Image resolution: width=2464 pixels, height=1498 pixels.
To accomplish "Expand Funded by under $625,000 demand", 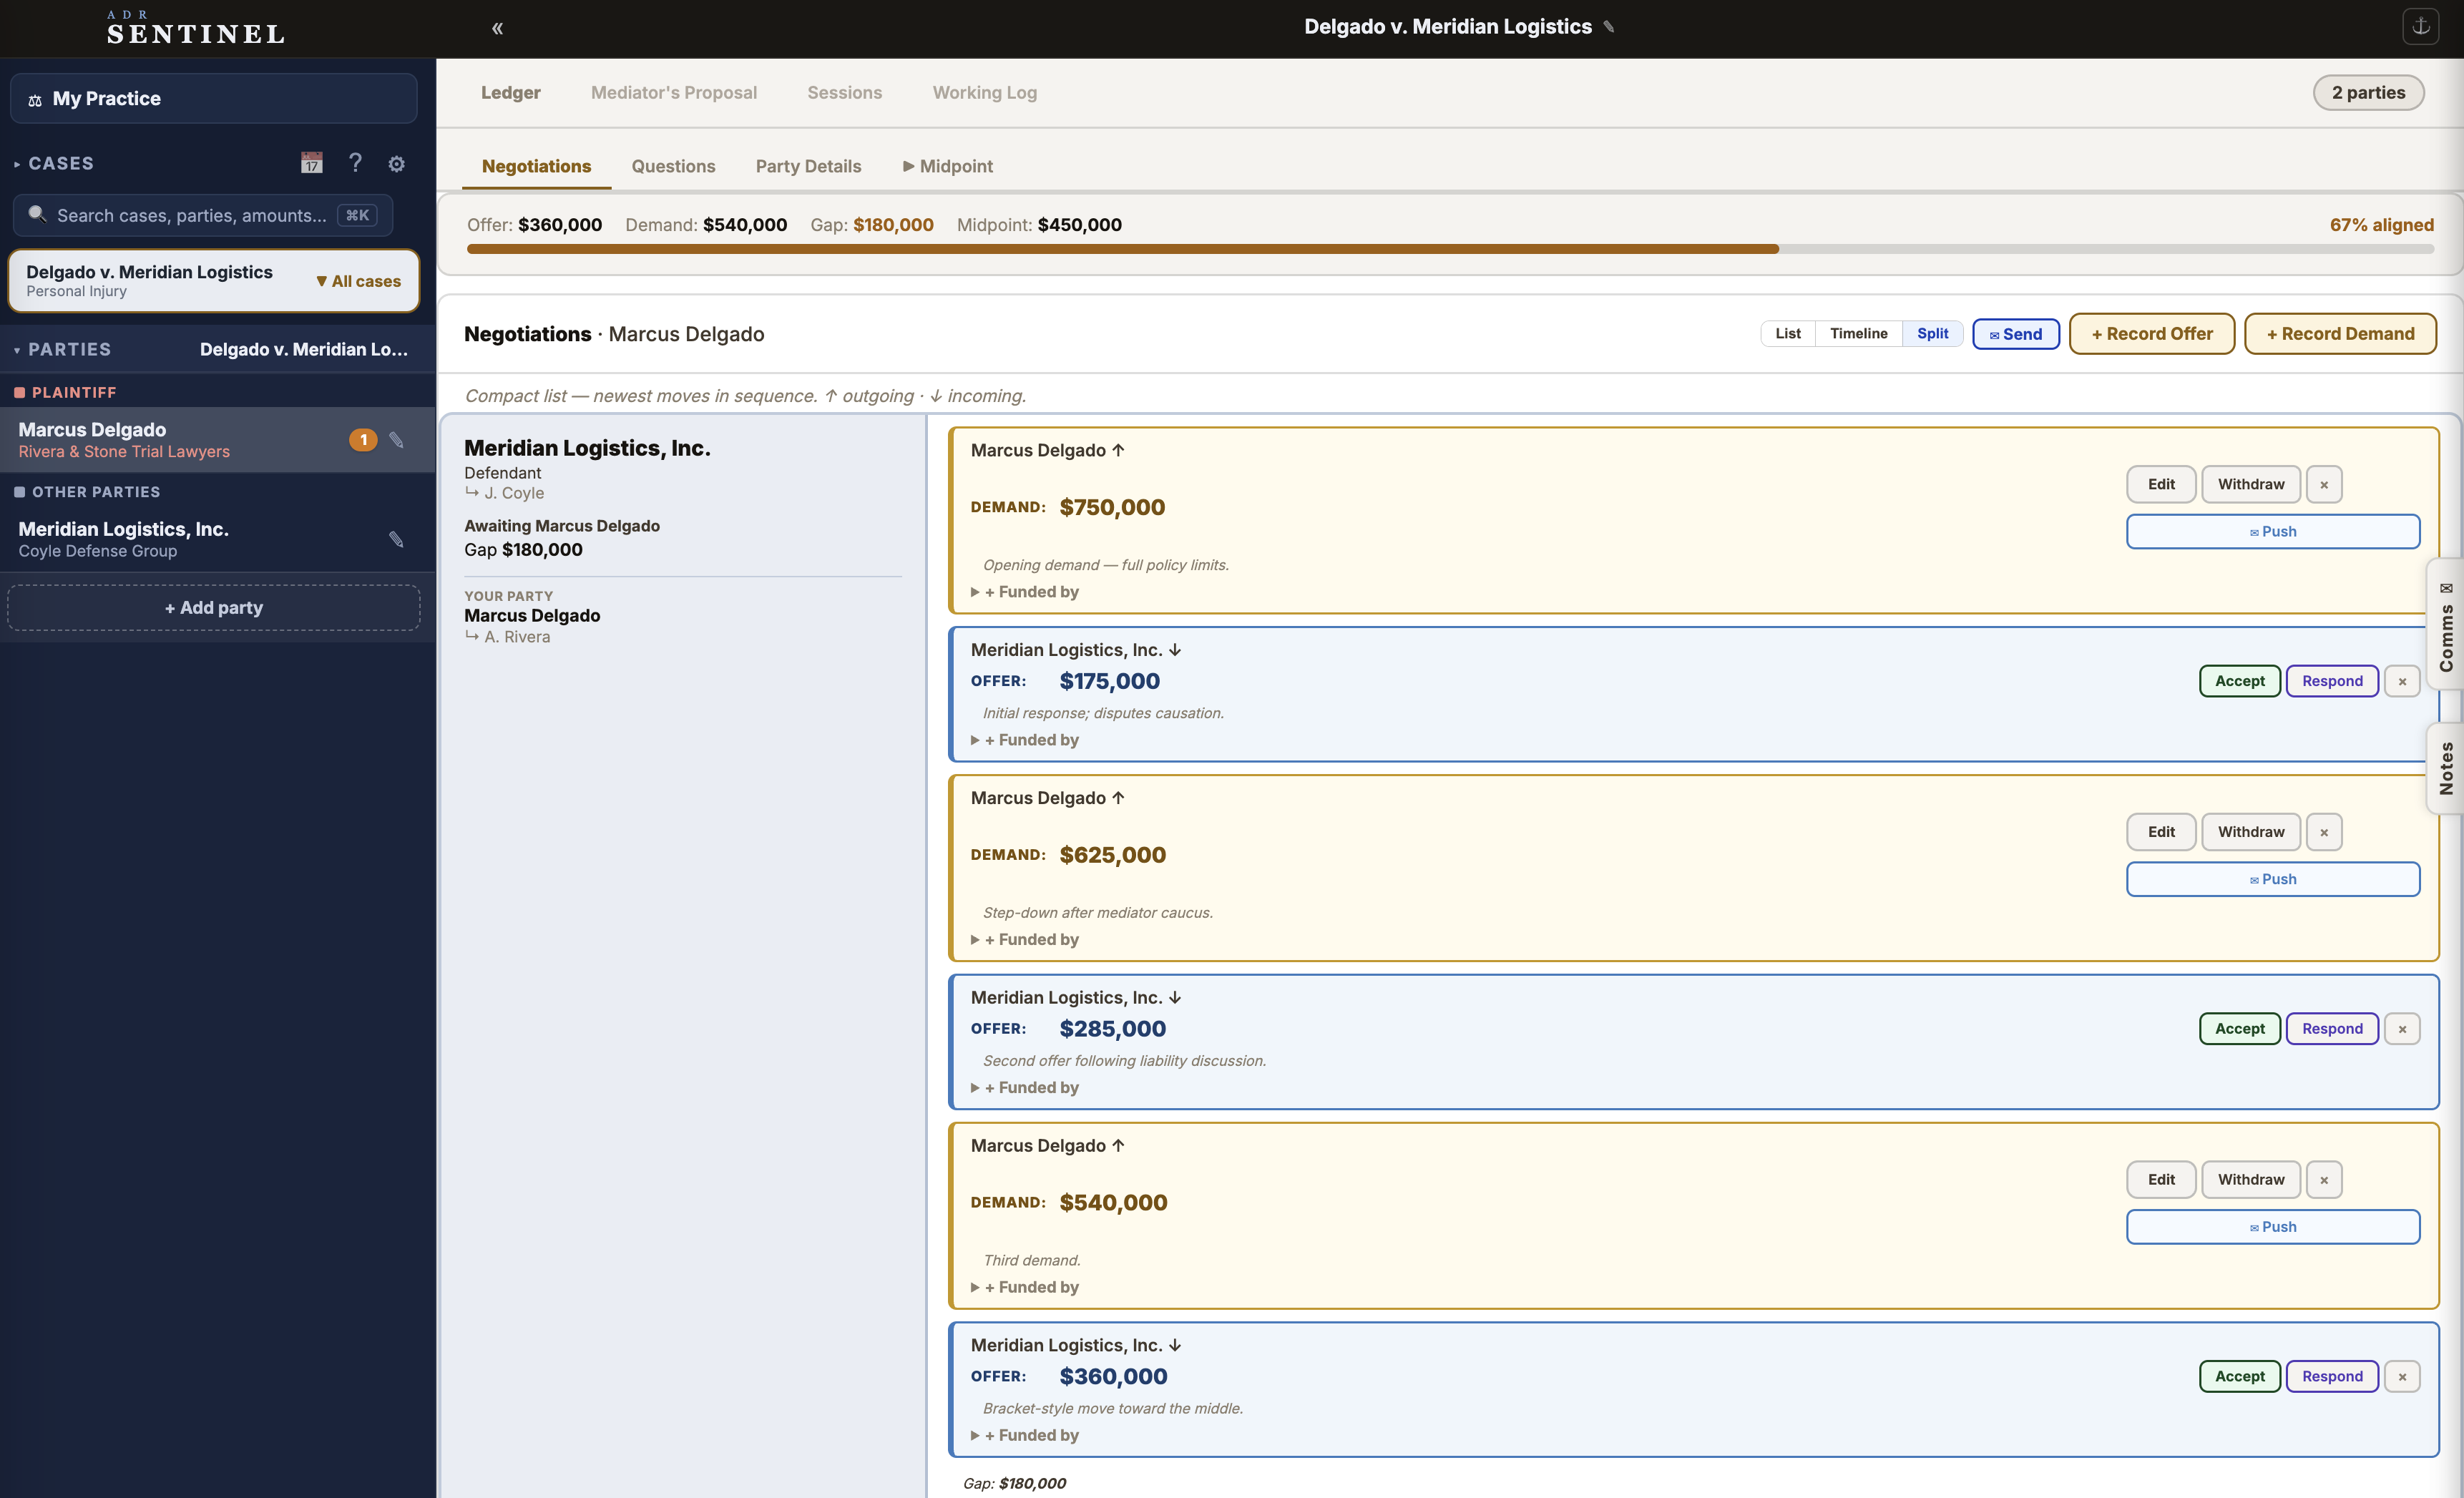I will click(x=1024, y=940).
